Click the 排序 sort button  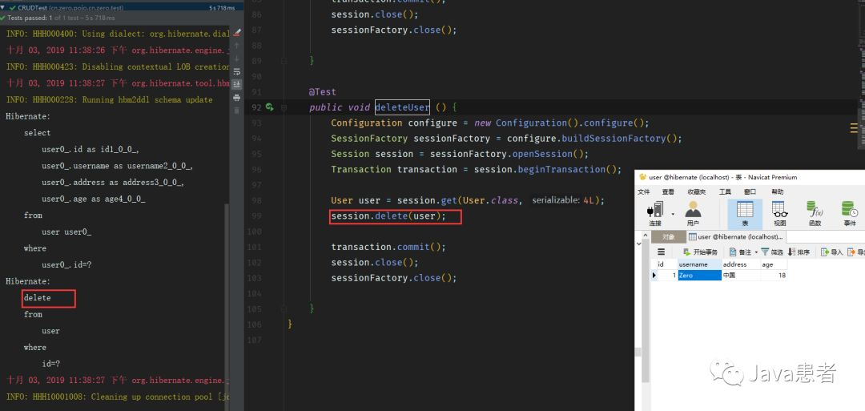click(799, 252)
